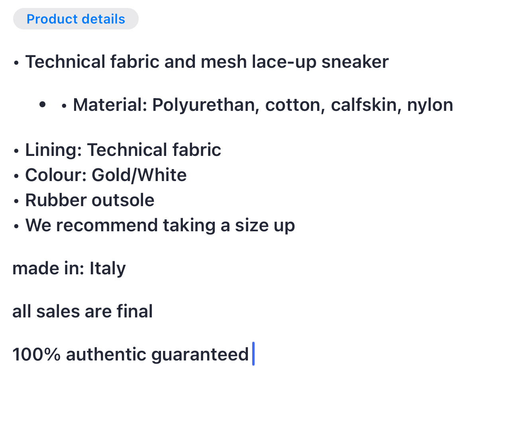Click the word 'Italy'
This screenshot has width=514, height=447.
(x=108, y=268)
